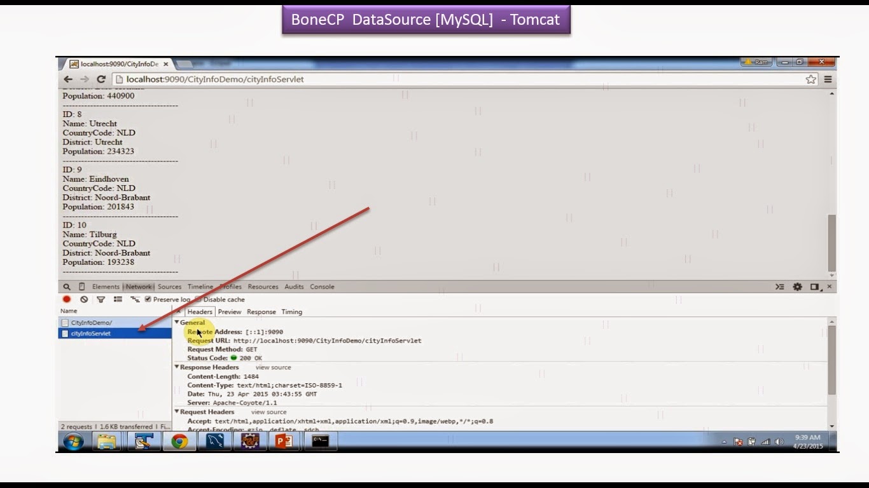Open the Audits panel tab

click(x=294, y=287)
